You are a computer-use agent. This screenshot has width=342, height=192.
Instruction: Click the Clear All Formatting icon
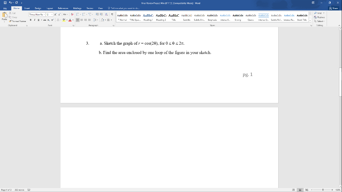tap(72, 14)
